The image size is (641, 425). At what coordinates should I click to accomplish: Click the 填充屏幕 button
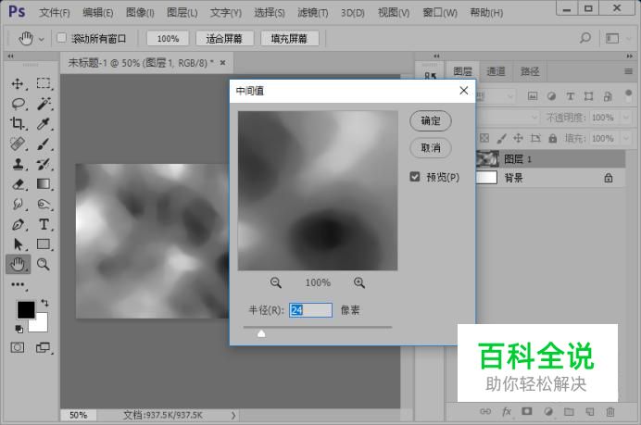pyautogui.click(x=289, y=38)
